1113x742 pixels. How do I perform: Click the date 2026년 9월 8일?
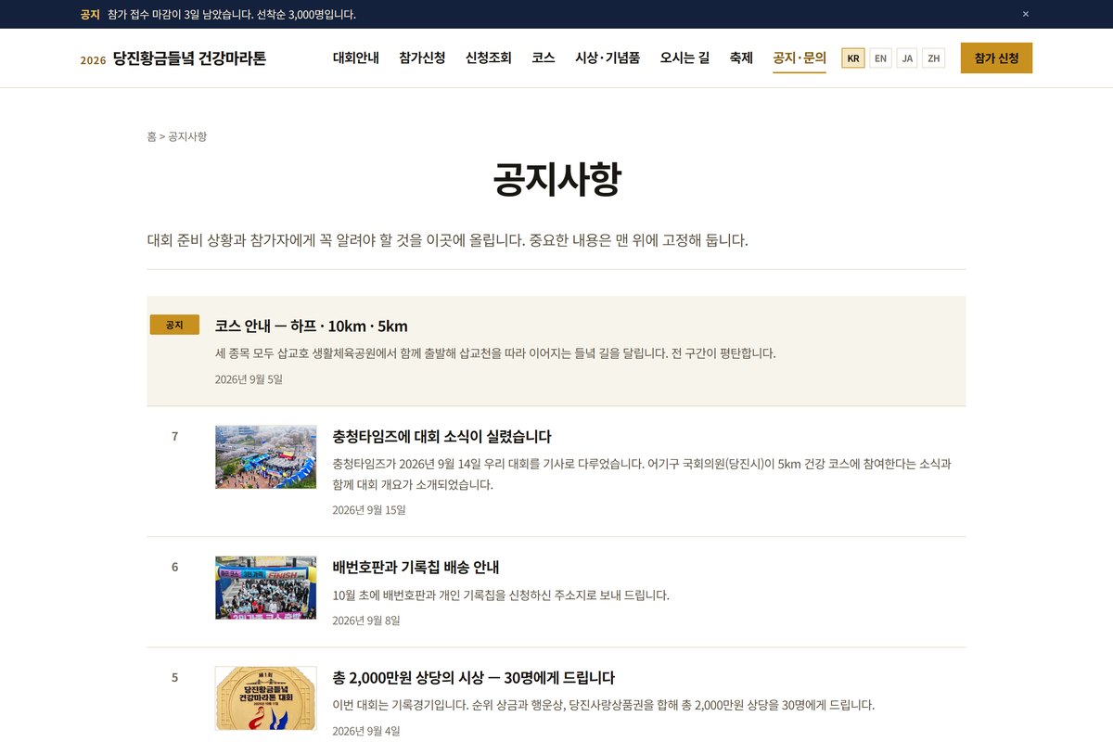[x=366, y=620]
